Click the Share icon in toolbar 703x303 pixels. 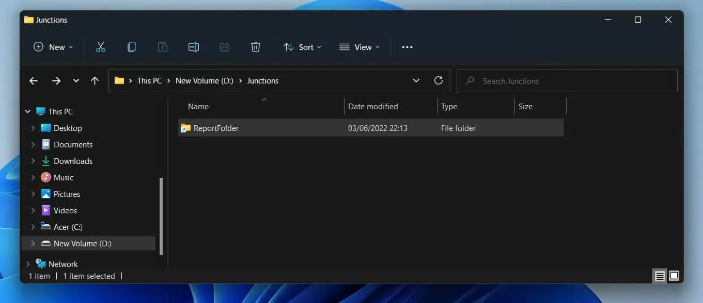click(x=225, y=47)
